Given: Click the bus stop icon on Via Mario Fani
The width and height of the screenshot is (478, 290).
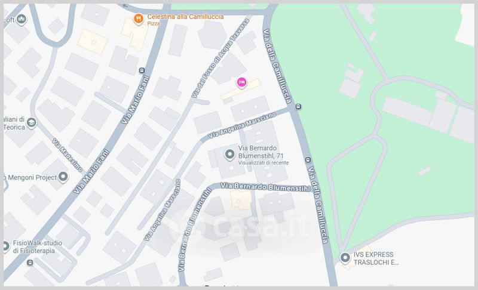Looking at the screenshot, I should [x=142, y=71].
